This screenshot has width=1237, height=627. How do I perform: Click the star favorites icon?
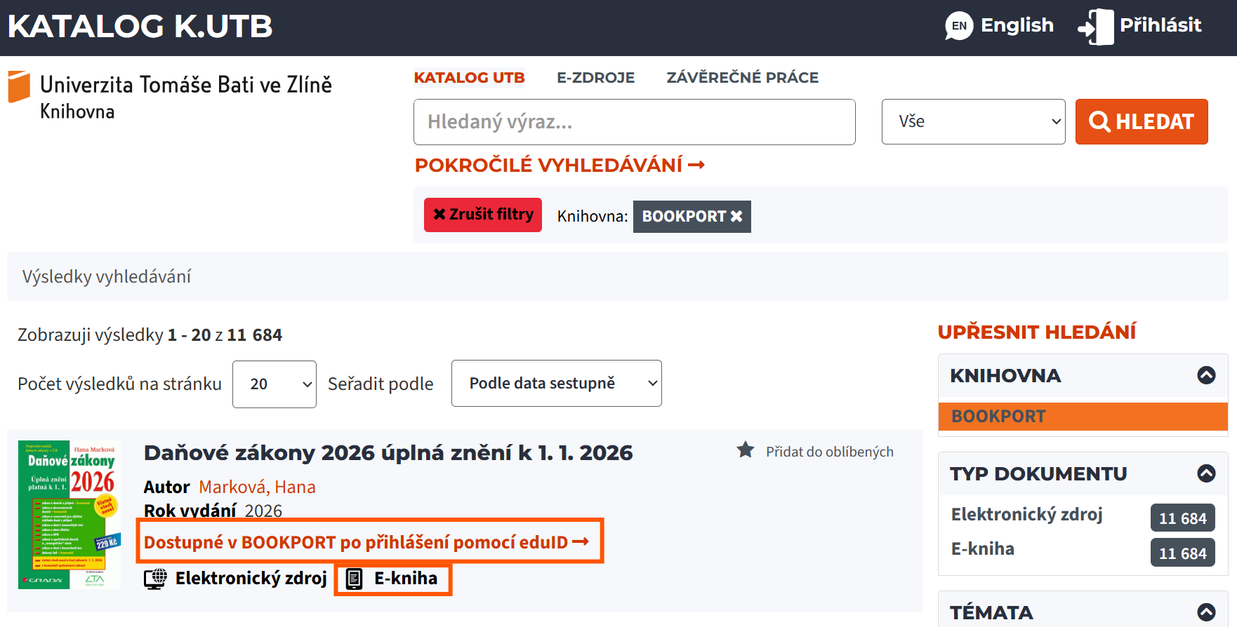(x=746, y=450)
